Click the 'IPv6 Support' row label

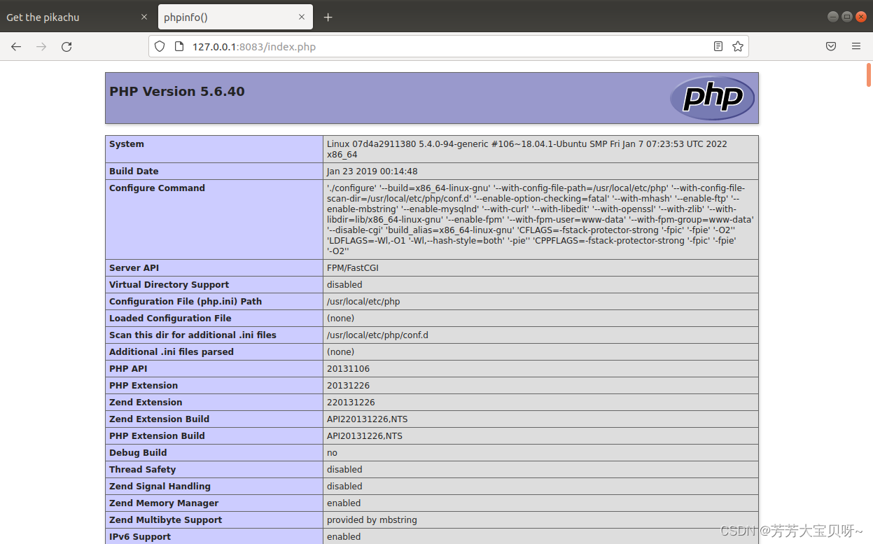(140, 537)
